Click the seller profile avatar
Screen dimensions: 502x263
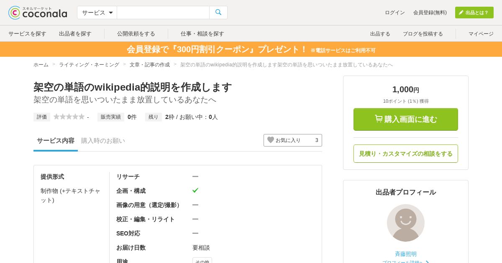click(x=406, y=223)
